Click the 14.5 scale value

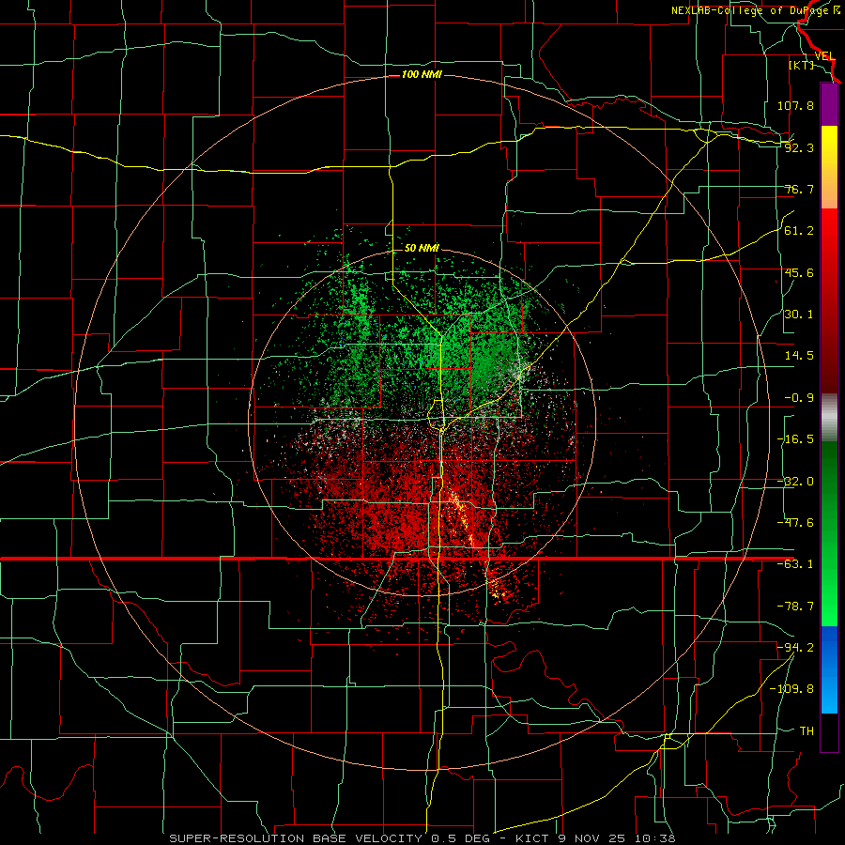(x=799, y=356)
